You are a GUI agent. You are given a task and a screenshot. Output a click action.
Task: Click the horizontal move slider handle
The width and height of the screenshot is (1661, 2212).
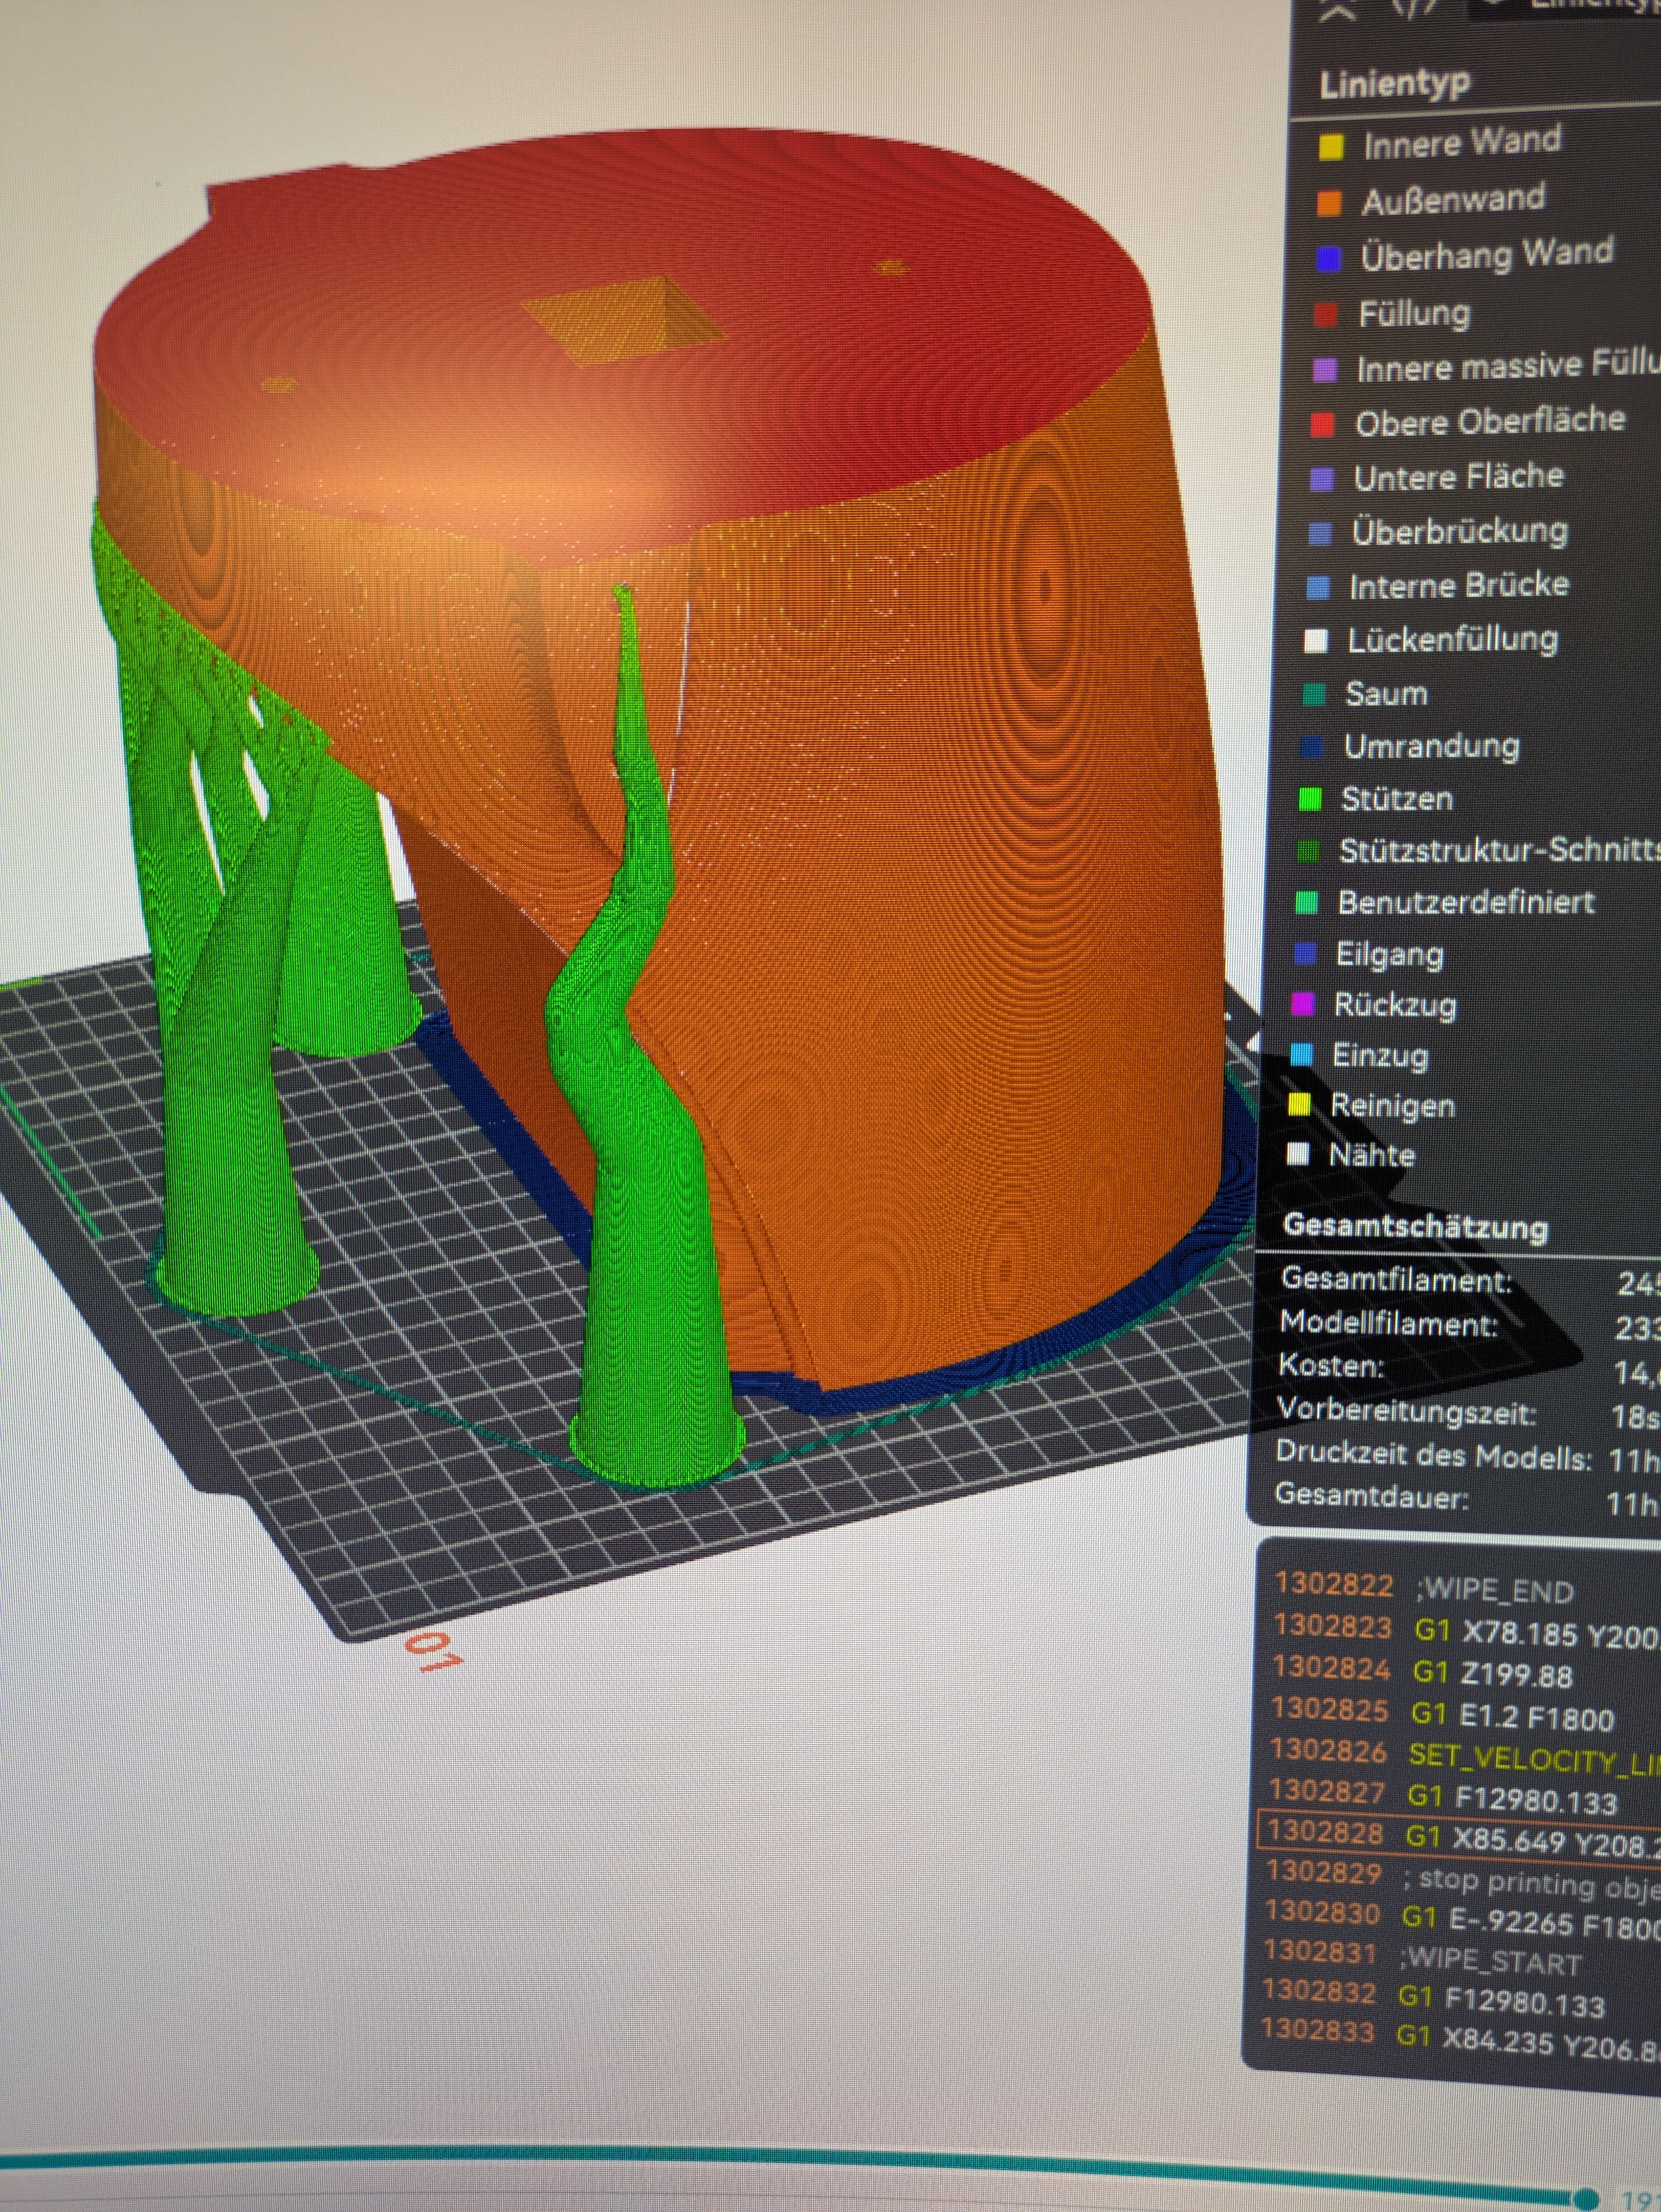tap(1585, 2199)
